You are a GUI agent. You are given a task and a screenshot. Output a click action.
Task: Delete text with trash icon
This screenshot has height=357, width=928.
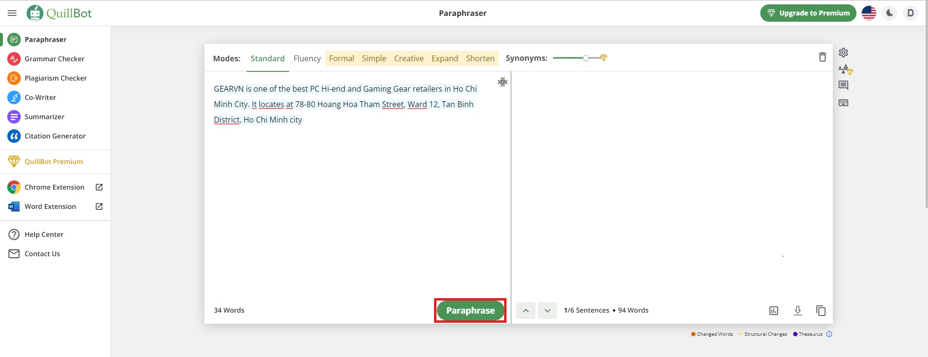(x=822, y=57)
